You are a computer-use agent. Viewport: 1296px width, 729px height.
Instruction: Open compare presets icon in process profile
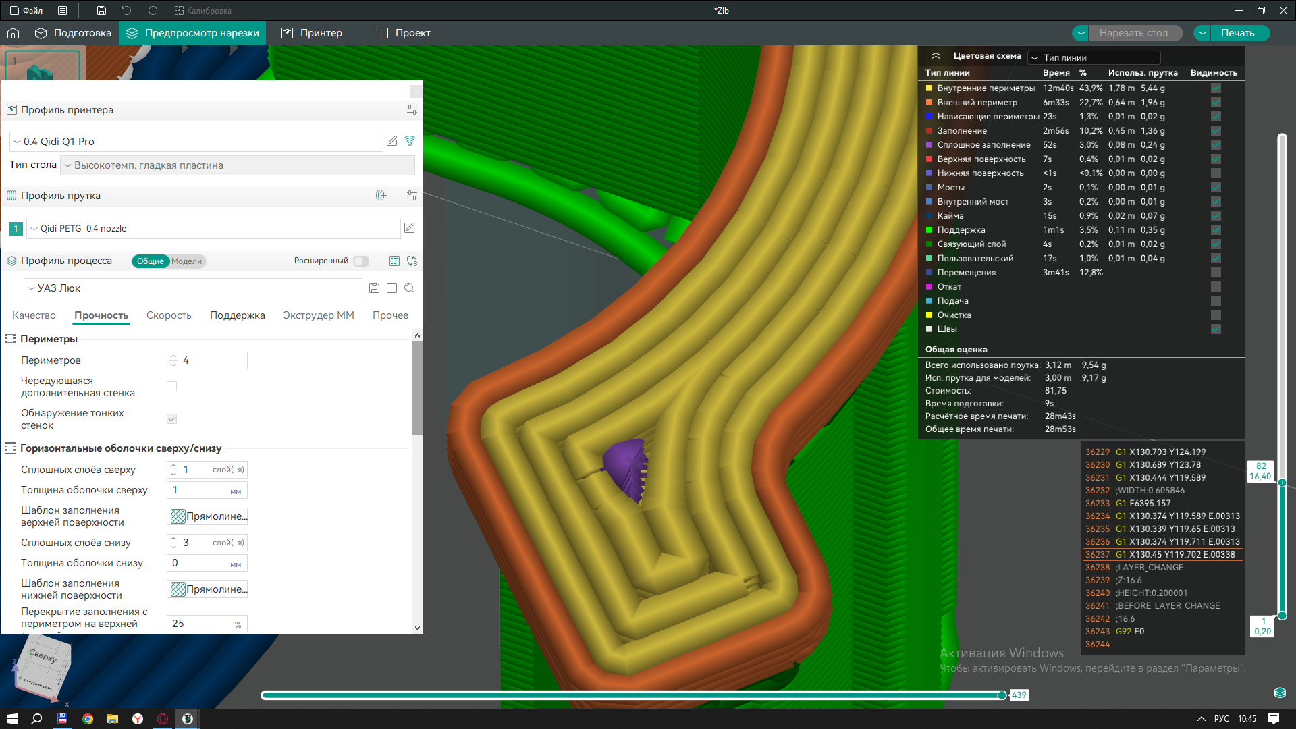point(412,261)
